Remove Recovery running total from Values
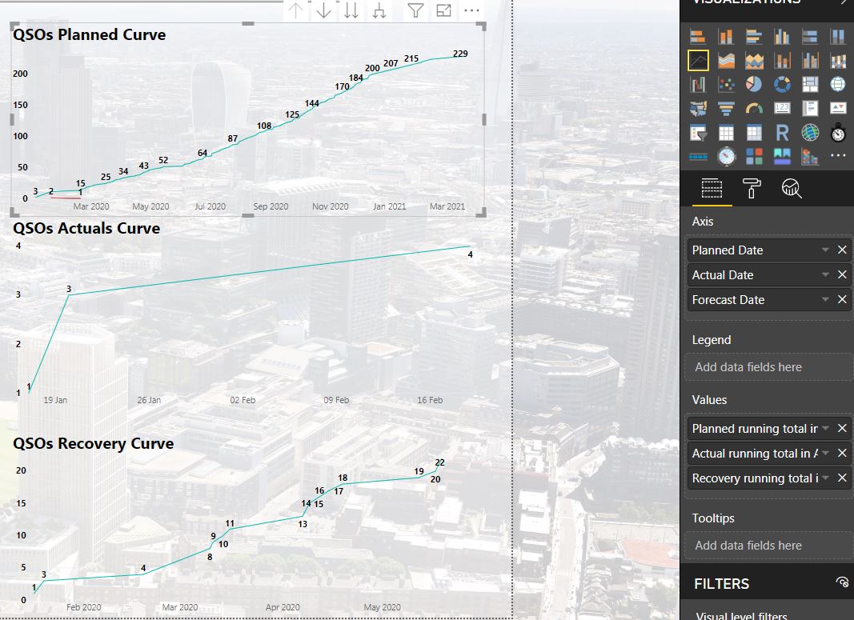The height and width of the screenshot is (620, 854). tap(842, 478)
